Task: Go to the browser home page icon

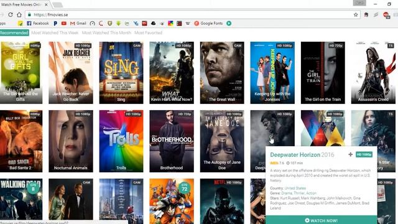Action: pyautogui.click(x=19, y=15)
